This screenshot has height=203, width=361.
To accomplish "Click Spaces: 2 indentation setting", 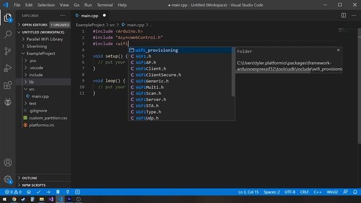I will click(272, 192).
